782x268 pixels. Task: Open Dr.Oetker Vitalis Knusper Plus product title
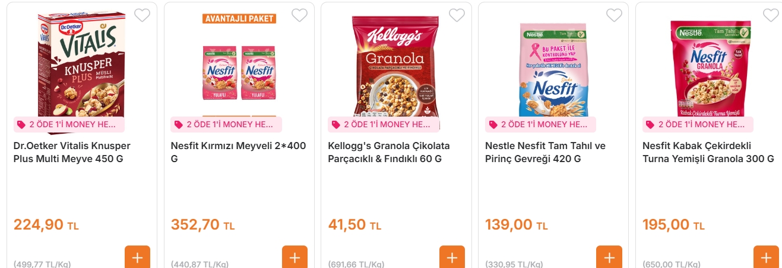coord(72,152)
